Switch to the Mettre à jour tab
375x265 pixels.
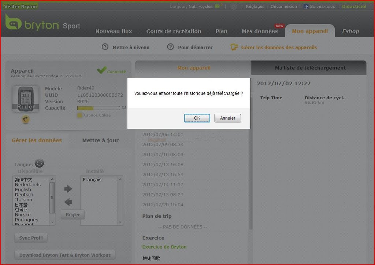[100, 140]
